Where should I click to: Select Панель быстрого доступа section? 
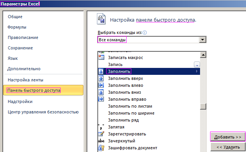[x=43, y=90]
